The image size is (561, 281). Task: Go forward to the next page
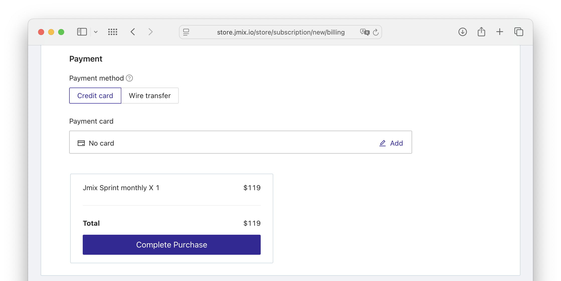(150, 32)
